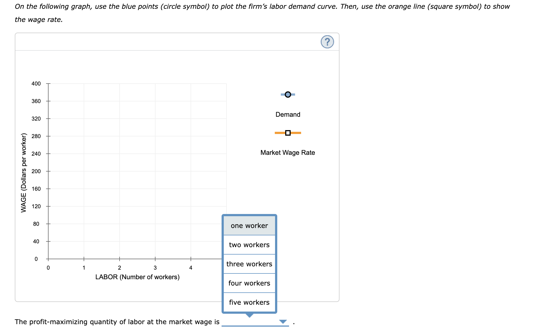Choose "five workers" as the answer
The height and width of the screenshot is (331, 549).
tap(249, 302)
